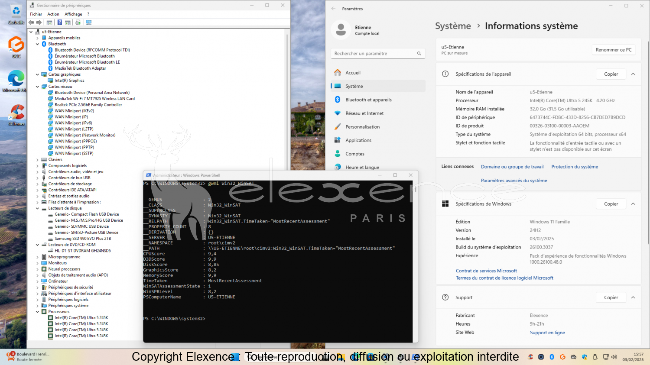Click the Forward arrow in Device Manager toolbar

click(39, 23)
